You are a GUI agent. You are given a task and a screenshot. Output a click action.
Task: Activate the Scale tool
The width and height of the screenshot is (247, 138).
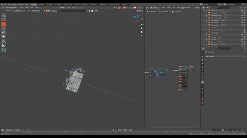(3, 32)
